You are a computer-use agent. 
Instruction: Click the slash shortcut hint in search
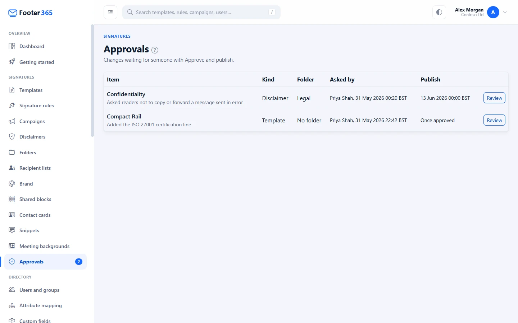272,12
